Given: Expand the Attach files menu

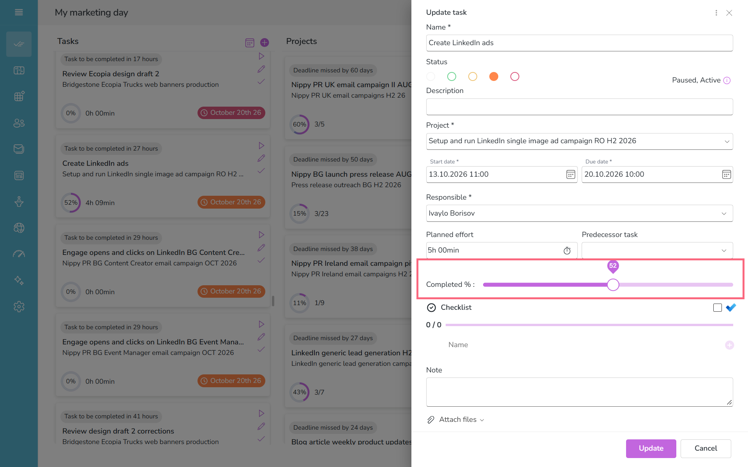Looking at the screenshot, I should [x=461, y=420].
